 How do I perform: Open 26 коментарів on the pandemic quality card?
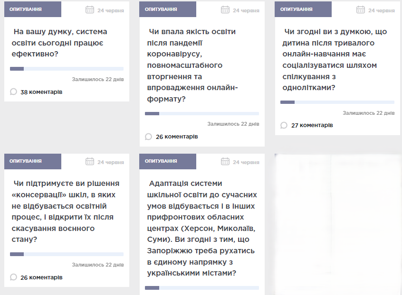[177, 137]
